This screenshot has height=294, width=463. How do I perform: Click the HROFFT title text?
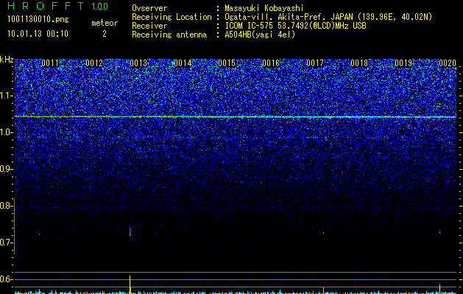pyautogui.click(x=46, y=6)
